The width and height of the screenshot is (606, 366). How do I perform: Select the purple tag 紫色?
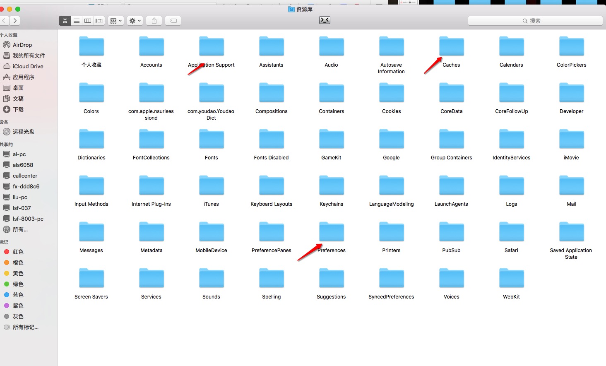(18, 306)
